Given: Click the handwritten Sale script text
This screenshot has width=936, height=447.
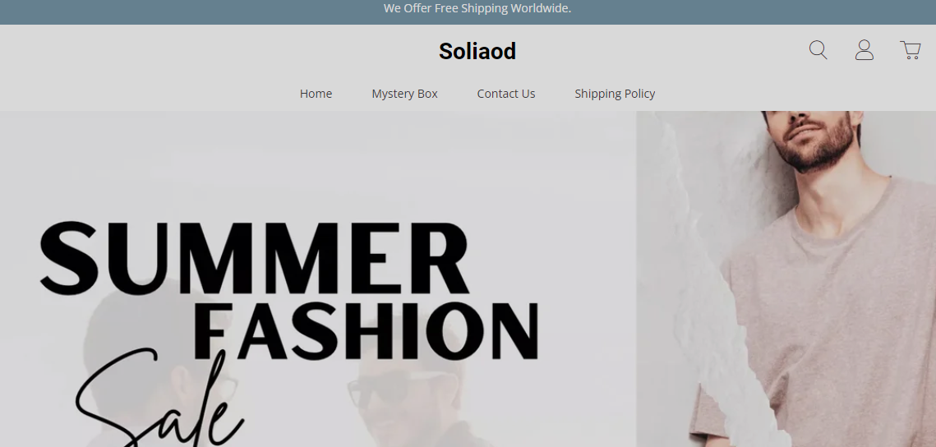Looking at the screenshot, I should [160, 397].
